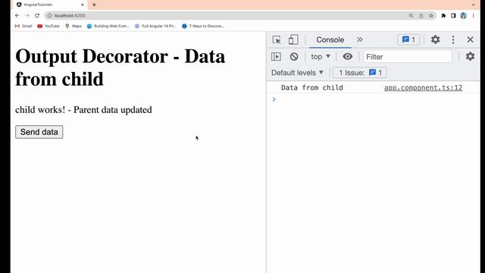Open console settings gear beside Filter
Viewport: 485px width, 273px height.
click(470, 56)
